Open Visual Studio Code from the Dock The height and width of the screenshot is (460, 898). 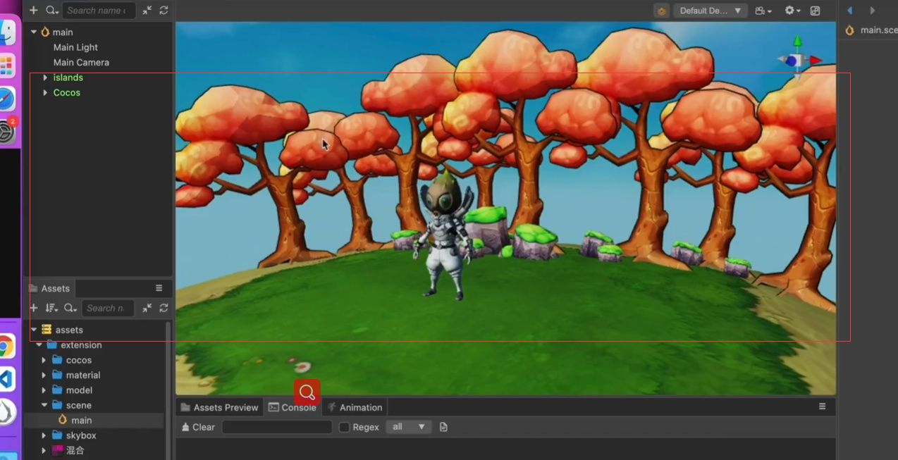pos(6,380)
